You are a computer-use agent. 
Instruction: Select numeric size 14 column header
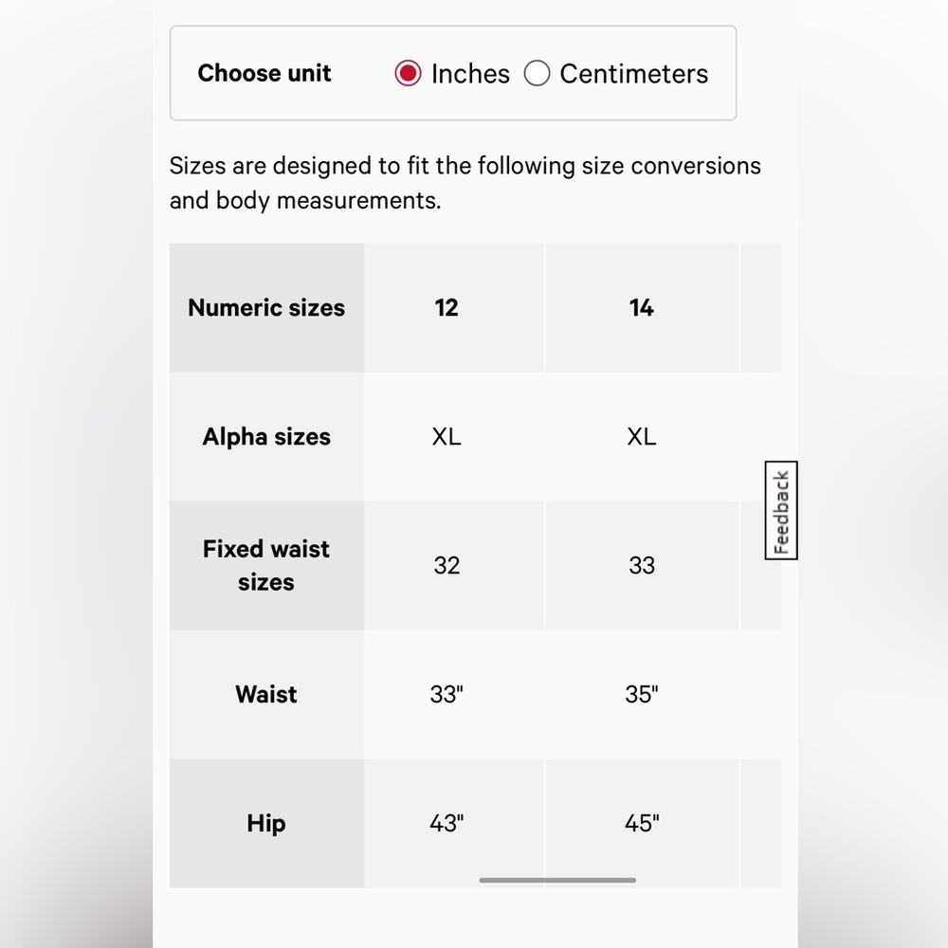(x=642, y=308)
